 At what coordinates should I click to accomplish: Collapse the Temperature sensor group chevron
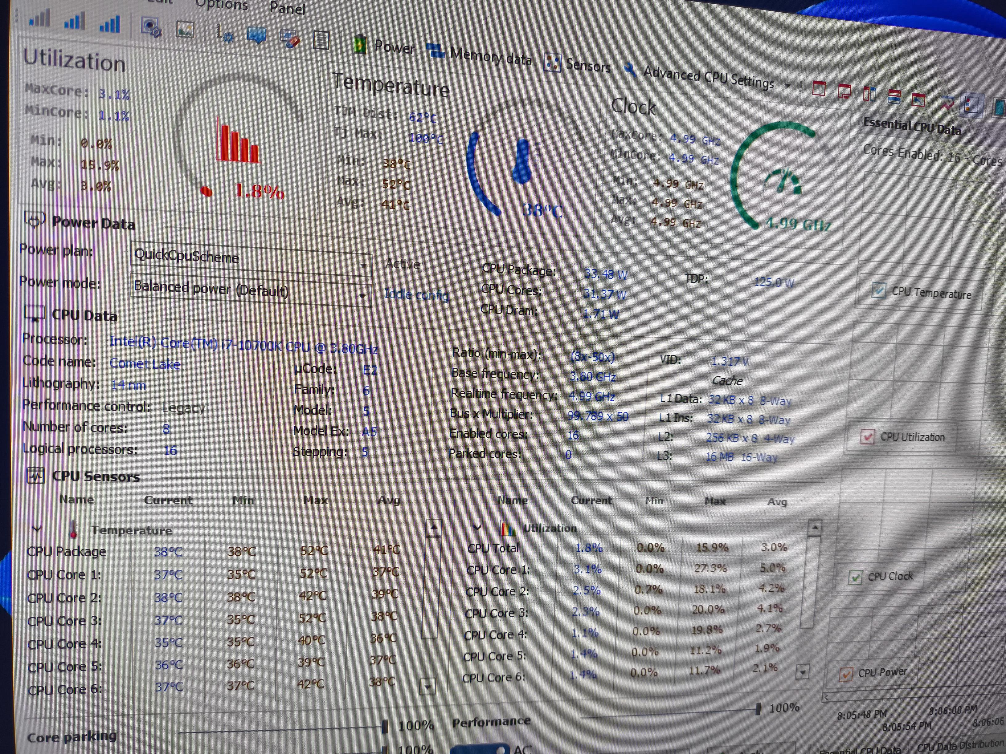37,529
